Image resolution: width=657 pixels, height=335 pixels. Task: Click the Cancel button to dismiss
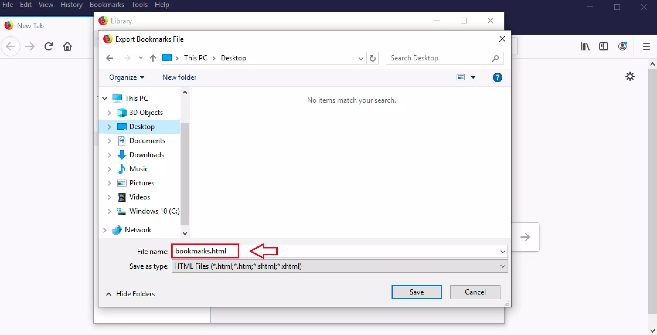pyautogui.click(x=475, y=292)
